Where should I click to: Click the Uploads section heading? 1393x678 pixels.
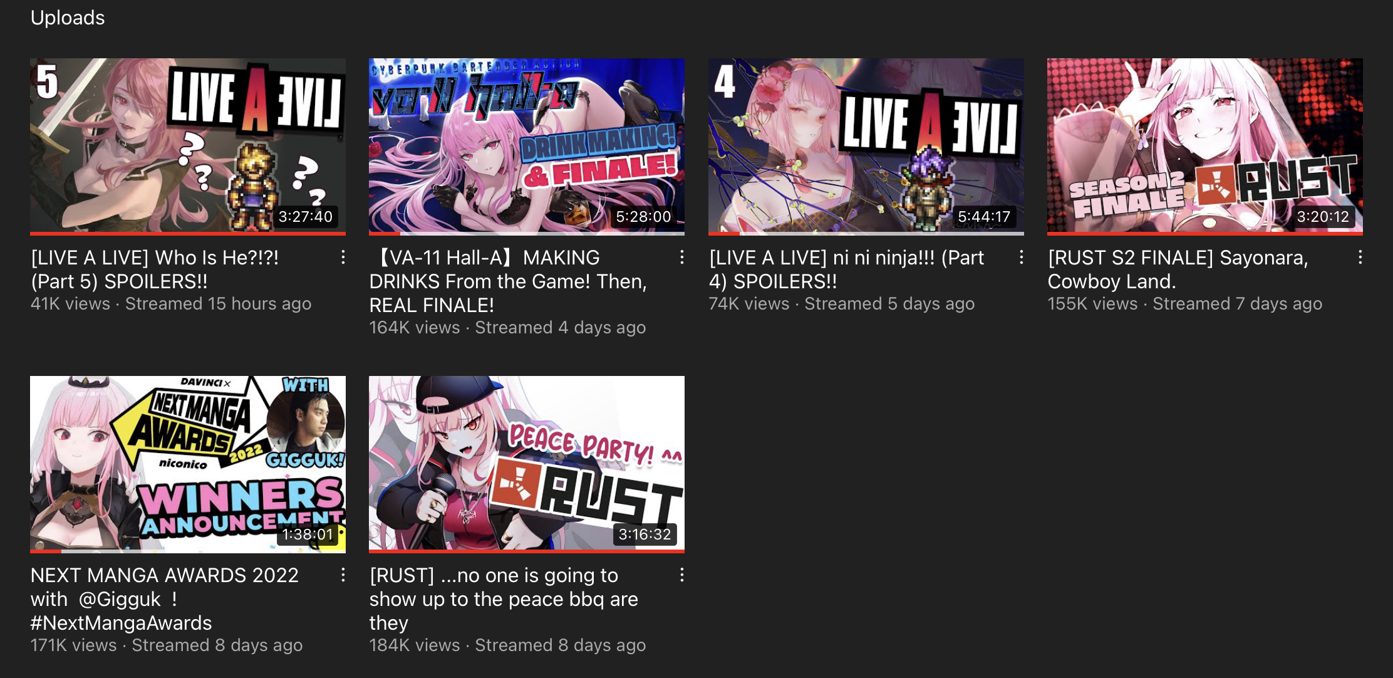(x=68, y=18)
